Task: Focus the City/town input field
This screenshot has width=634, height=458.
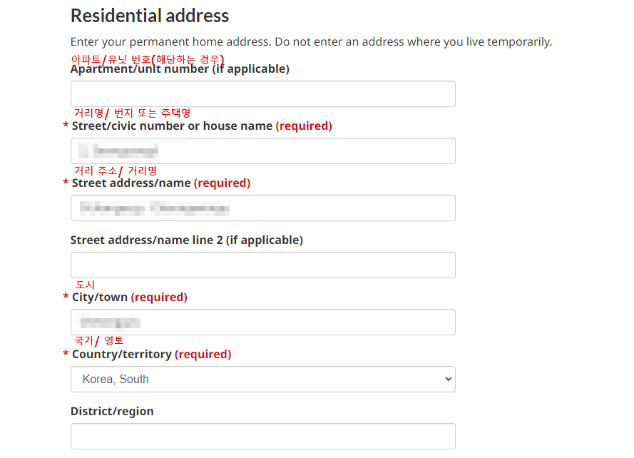Action: tap(262, 322)
